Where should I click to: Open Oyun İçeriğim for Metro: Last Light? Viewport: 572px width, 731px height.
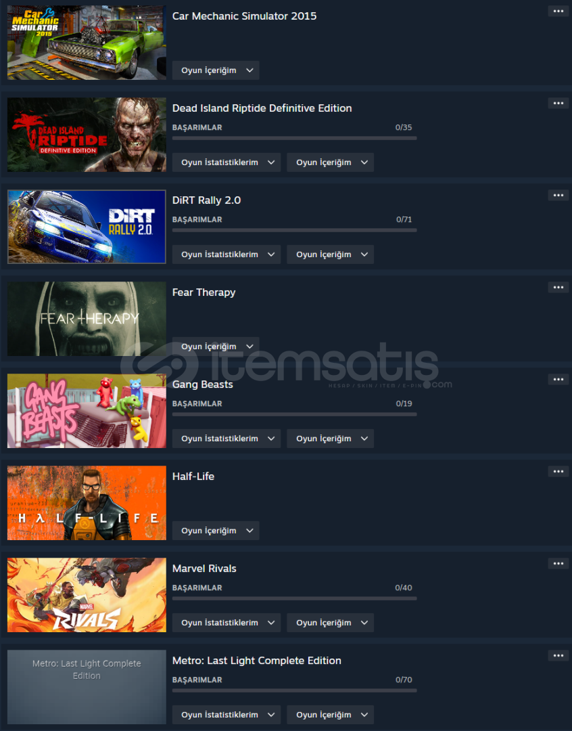pyautogui.click(x=330, y=715)
